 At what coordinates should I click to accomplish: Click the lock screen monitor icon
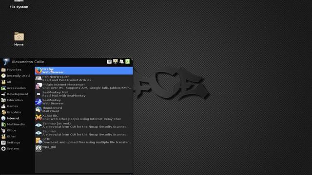pyautogui.click(x=115, y=62)
